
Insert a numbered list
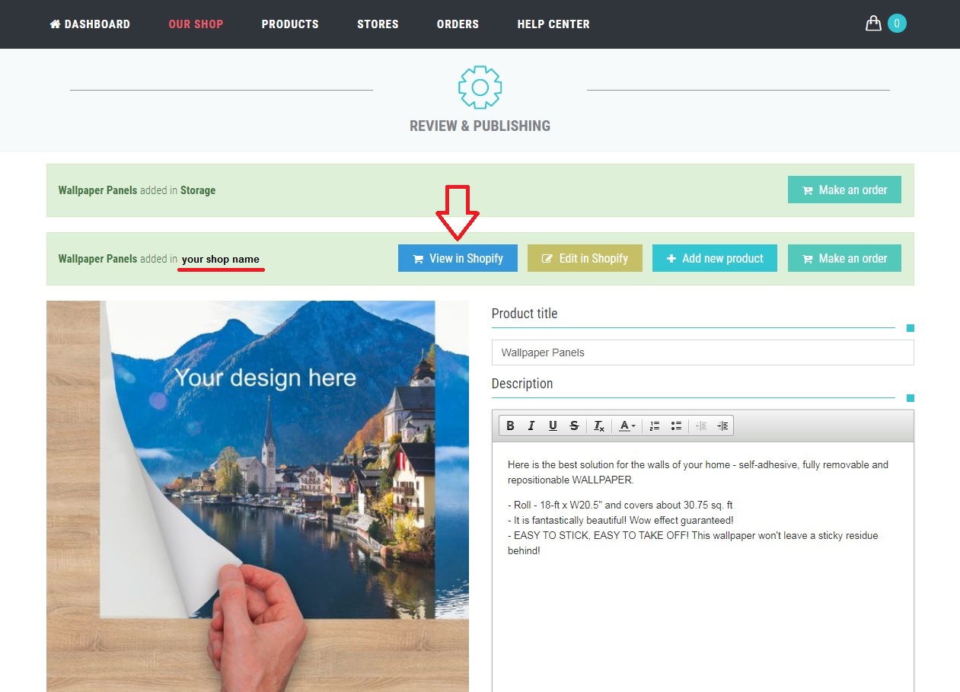click(x=654, y=426)
